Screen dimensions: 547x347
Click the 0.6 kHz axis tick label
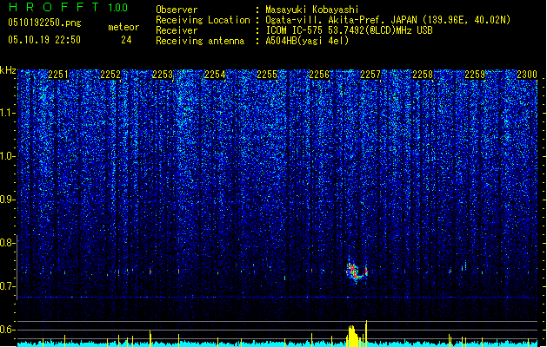click(x=8, y=330)
